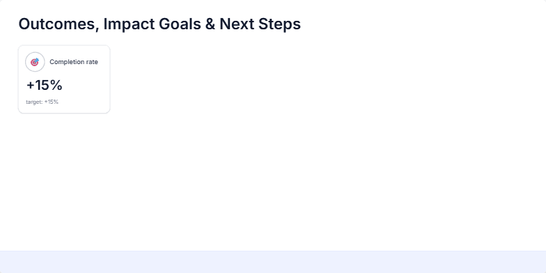Click the target: +15% caption
This screenshot has width=546, height=273.
pyautogui.click(x=42, y=102)
